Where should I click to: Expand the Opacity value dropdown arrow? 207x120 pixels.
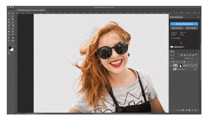point(195,58)
